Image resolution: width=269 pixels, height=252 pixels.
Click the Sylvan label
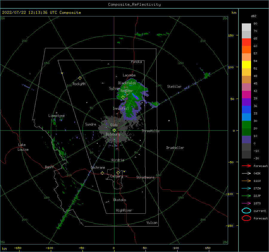pos(114,88)
